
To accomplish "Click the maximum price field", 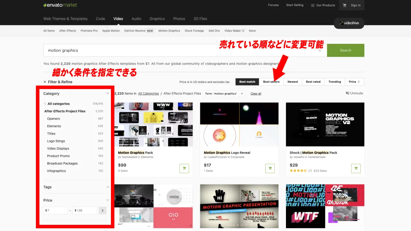I will pos(85,210).
